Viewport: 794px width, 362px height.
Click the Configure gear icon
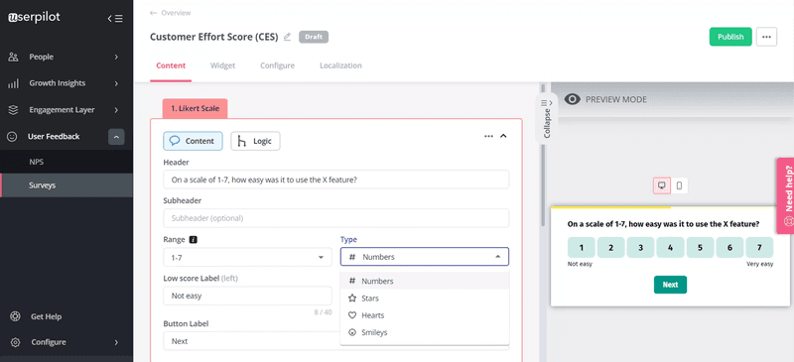[15, 342]
